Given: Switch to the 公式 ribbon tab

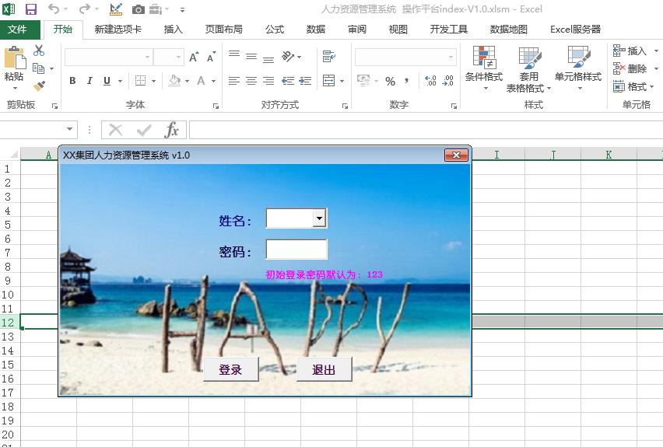Looking at the screenshot, I should coord(275,30).
